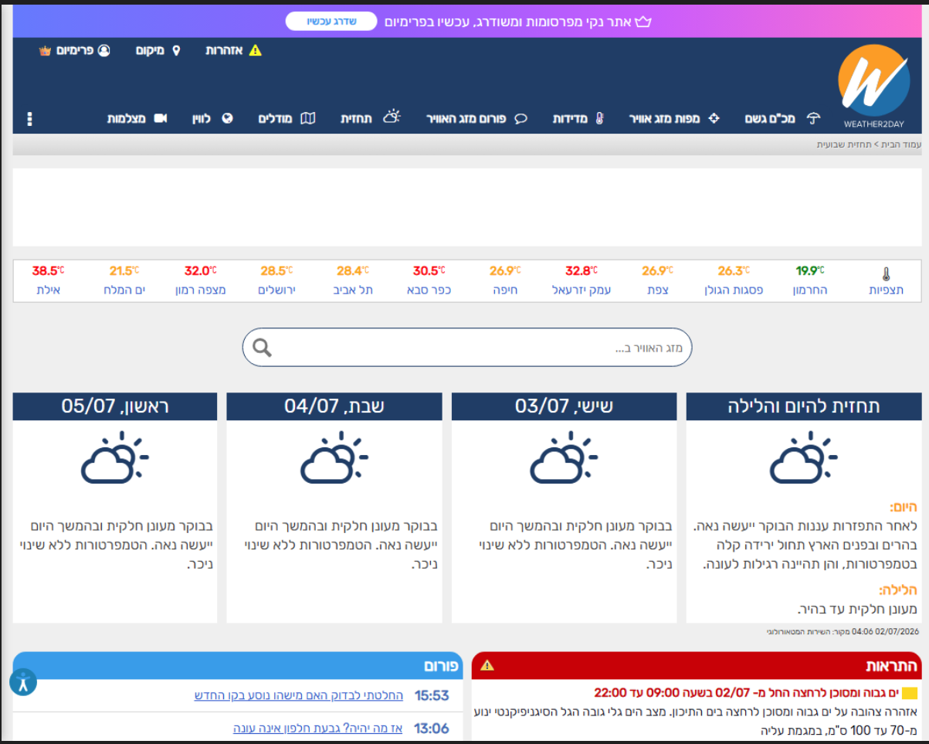Image resolution: width=929 pixels, height=744 pixels.
Task: Open the 13:06 forum post link
Action: [318, 729]
